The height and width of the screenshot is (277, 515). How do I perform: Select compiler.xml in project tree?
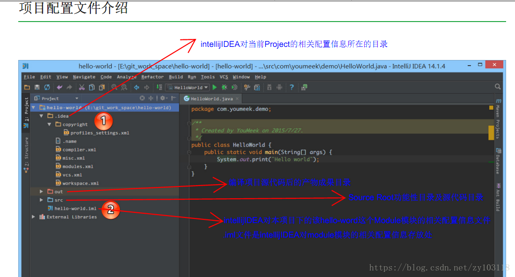point(76,150)
